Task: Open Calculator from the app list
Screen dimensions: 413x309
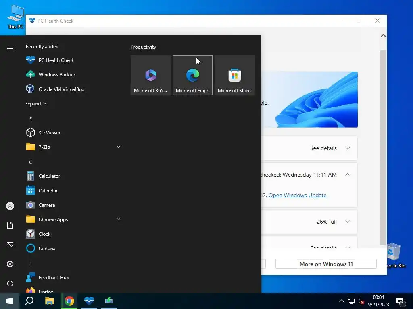Action: coord(74,176)
